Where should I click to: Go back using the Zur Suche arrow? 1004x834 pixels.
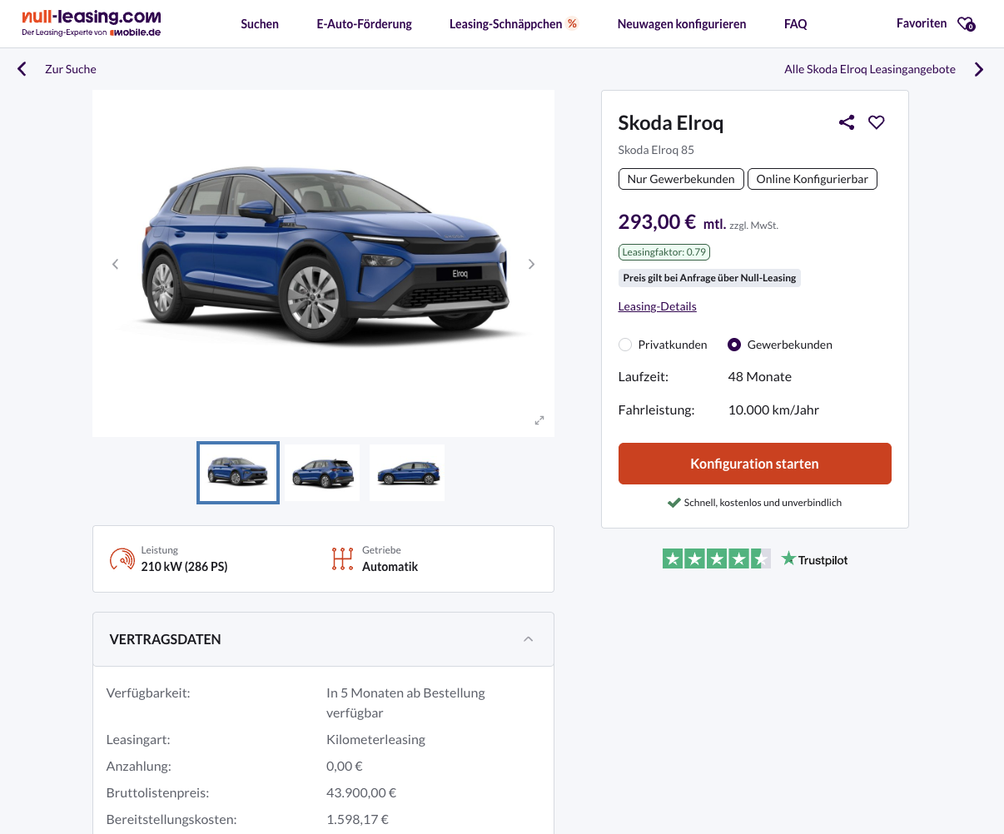pos(22,69)
